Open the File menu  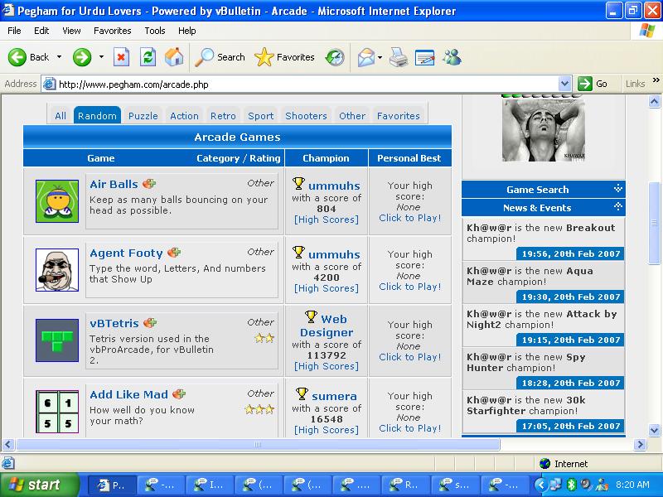tap(14, 31)
